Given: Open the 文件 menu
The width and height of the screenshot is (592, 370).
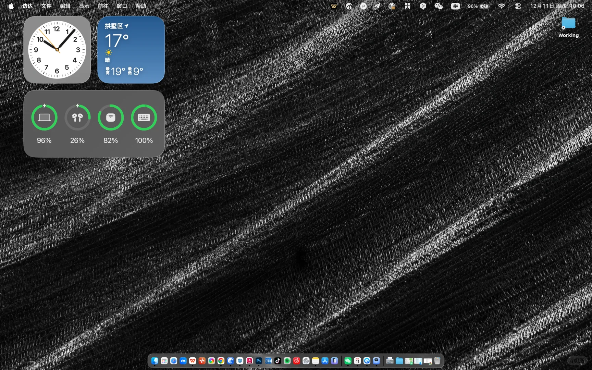Looking at the screenshot, I should pyautogui.click(x=46, y=6).
